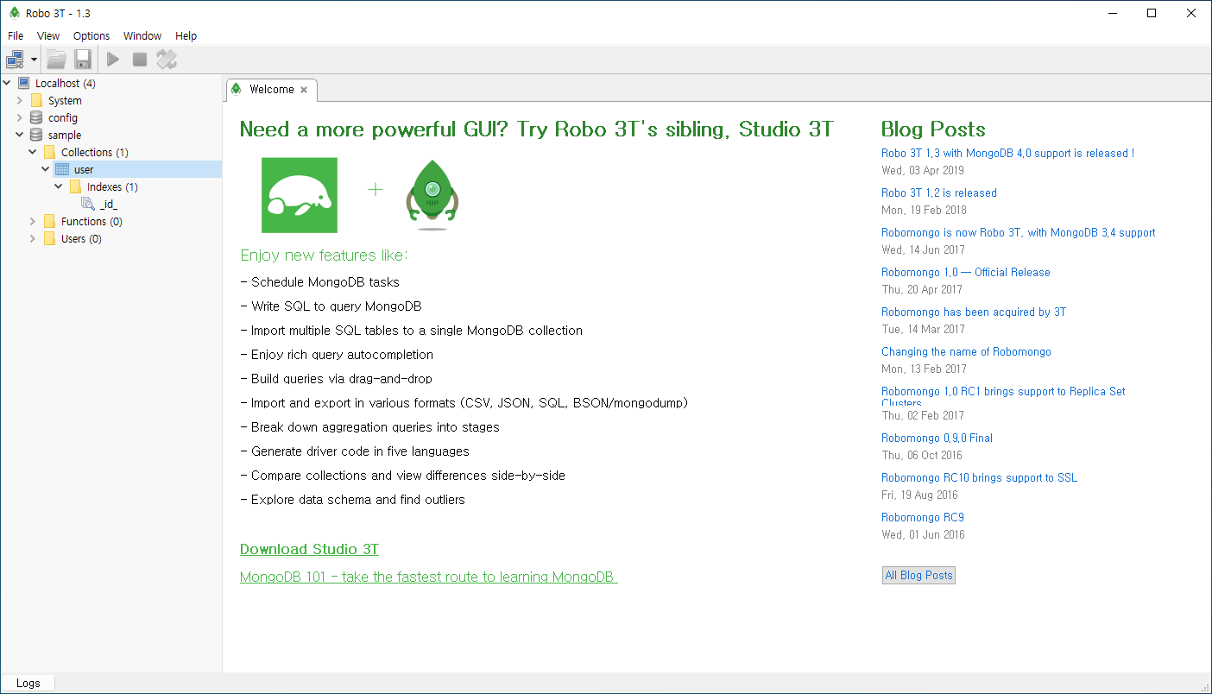Click the Localhost server computer icon

pyautogui.click(x=24, y=83)
